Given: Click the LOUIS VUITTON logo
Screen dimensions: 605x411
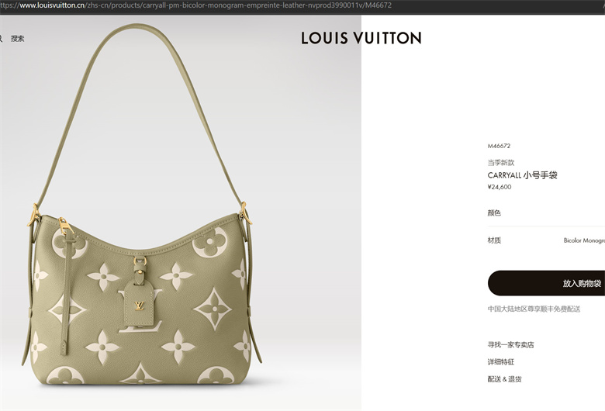Looking at the screenshot, I should click(361, 38).
